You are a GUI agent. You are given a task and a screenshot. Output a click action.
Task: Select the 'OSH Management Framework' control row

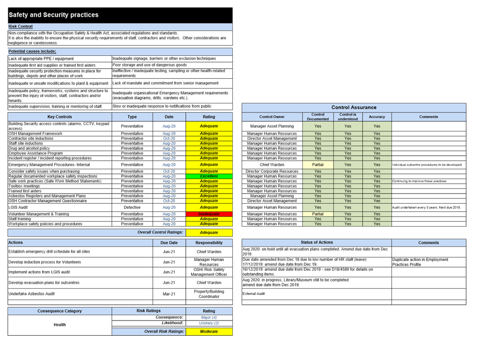pyautogui.click(x=60, y=134)
